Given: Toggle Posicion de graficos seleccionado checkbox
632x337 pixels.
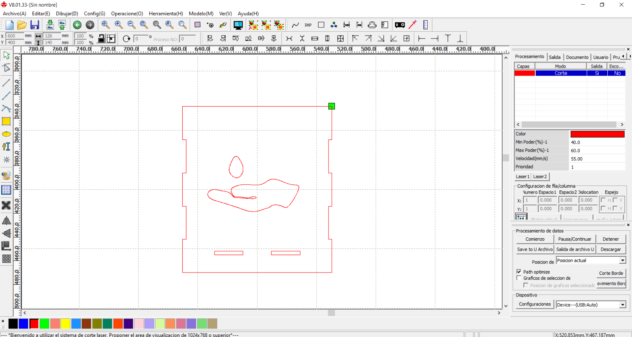Looking at the screenshot, I should (x=526, y=285).
